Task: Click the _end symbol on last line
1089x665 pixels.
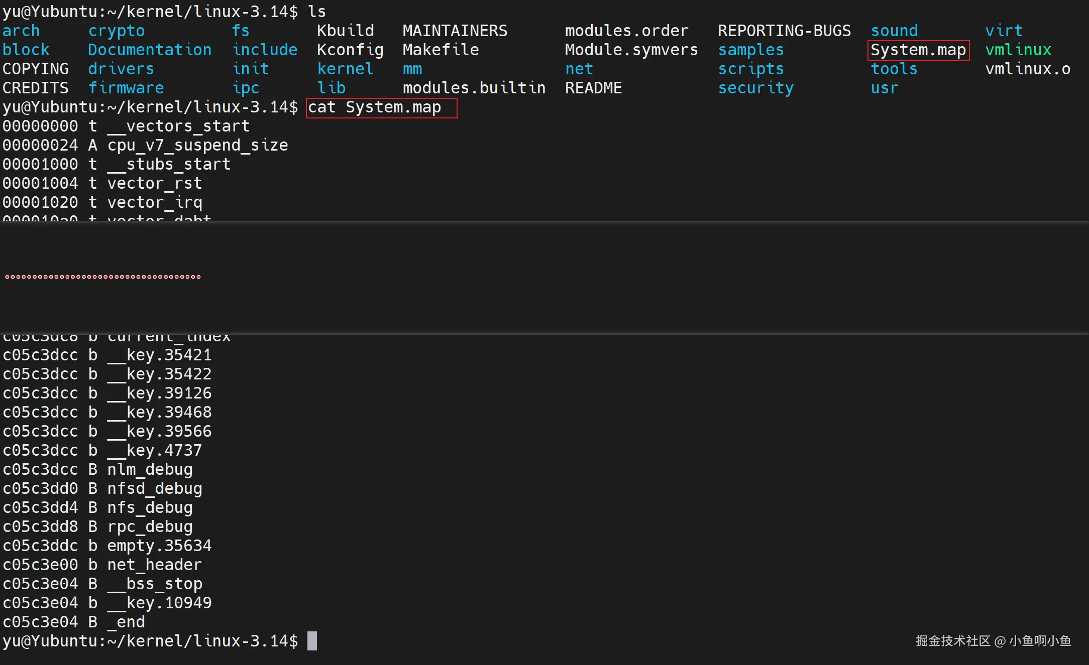Action: pyautogui.click(x=126, y=622)
